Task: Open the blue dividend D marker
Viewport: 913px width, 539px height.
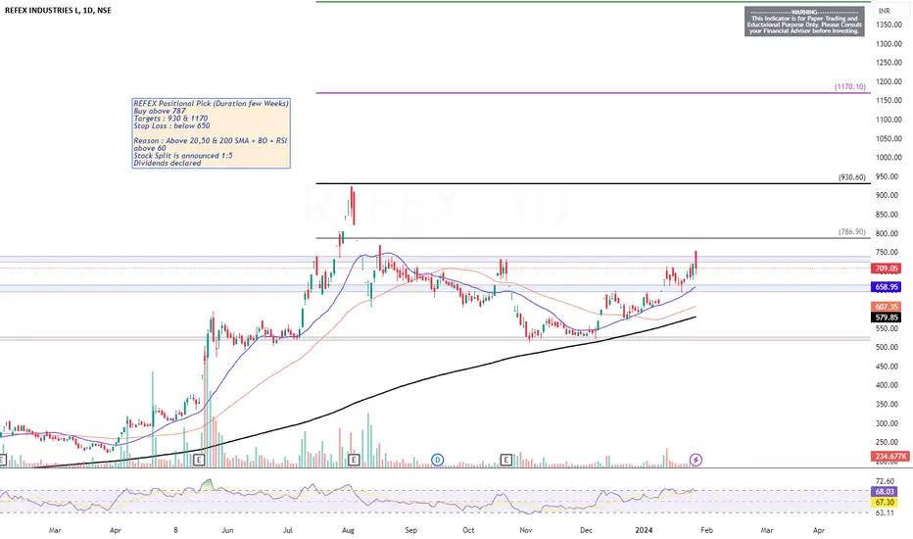Action: click(x=437, y=461)
